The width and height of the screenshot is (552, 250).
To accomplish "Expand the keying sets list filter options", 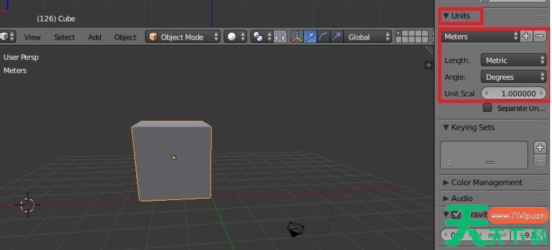I will point(450,163).
